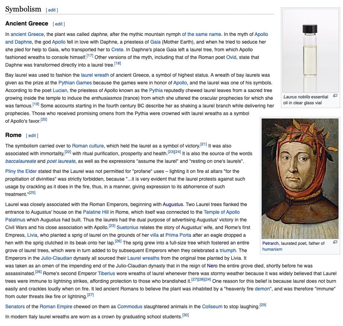Image resolution: width=343 pixels, height=326 pixels.
Task: Click the poet laureate italic link
Action: [61, 161]
